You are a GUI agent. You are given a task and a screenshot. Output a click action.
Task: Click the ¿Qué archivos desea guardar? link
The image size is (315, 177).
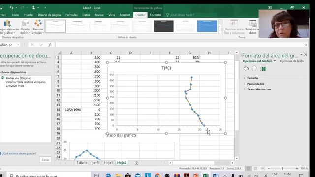(x=19, y=154)
